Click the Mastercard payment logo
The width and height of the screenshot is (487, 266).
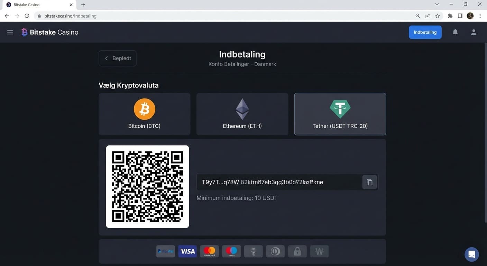[x=209, y=251]
